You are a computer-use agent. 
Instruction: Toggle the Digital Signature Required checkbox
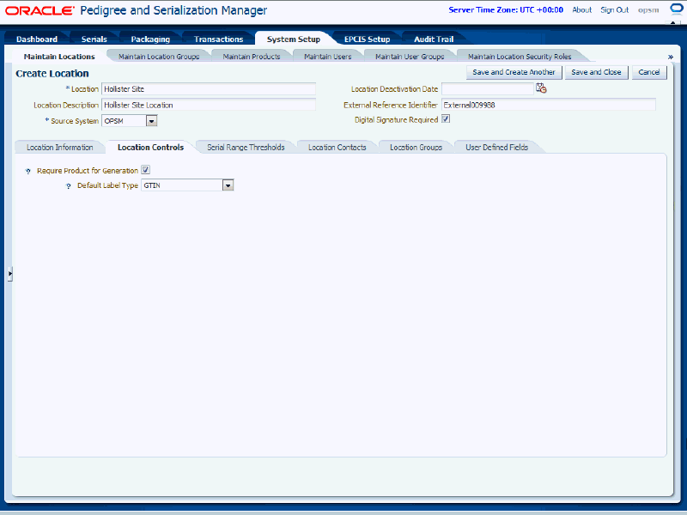tap(446, 119)
